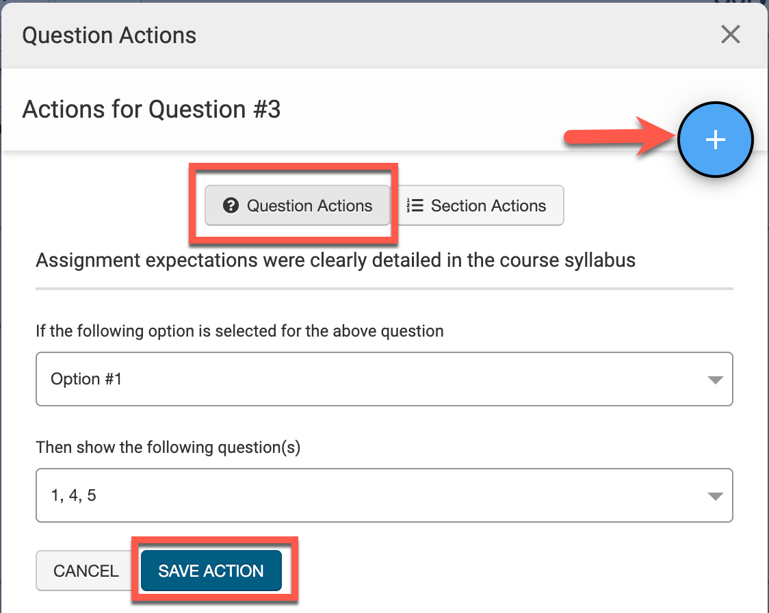
Task: Click the arrow on the questions-to-show selector
Action: coord(715,496)
